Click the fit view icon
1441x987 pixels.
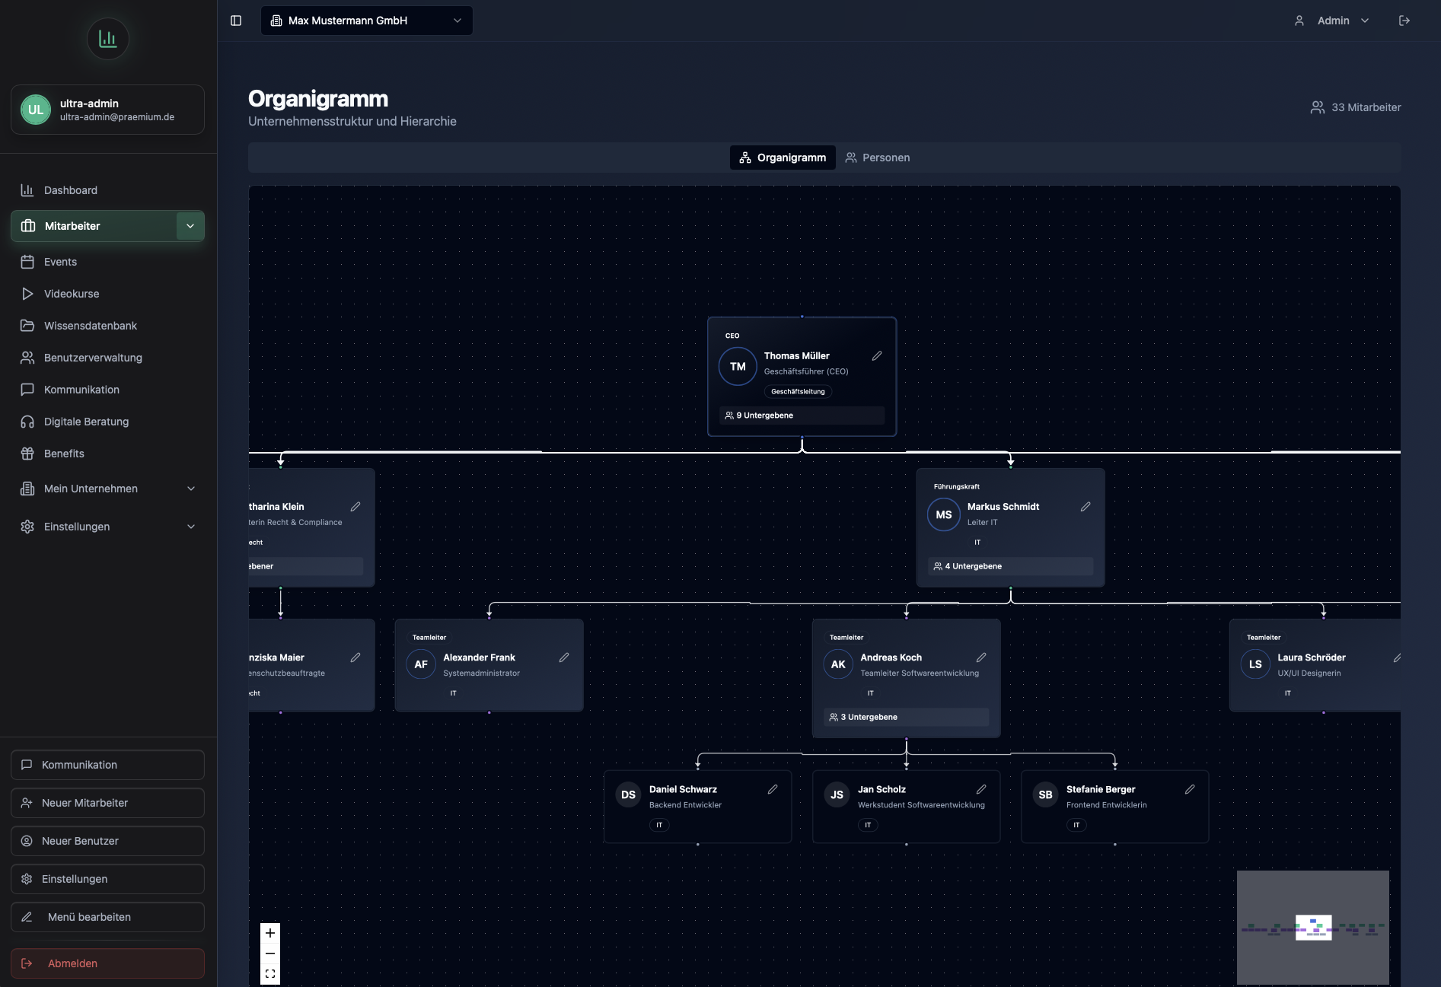click(x=270, y=974)
